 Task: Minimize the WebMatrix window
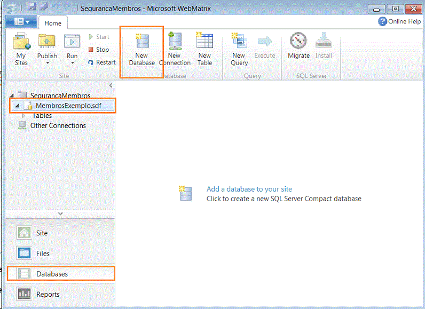tap(376, 9)
